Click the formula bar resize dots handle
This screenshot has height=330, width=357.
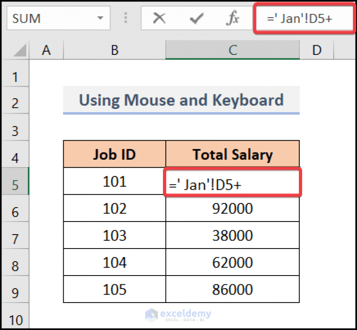click(x=126, y=18)
